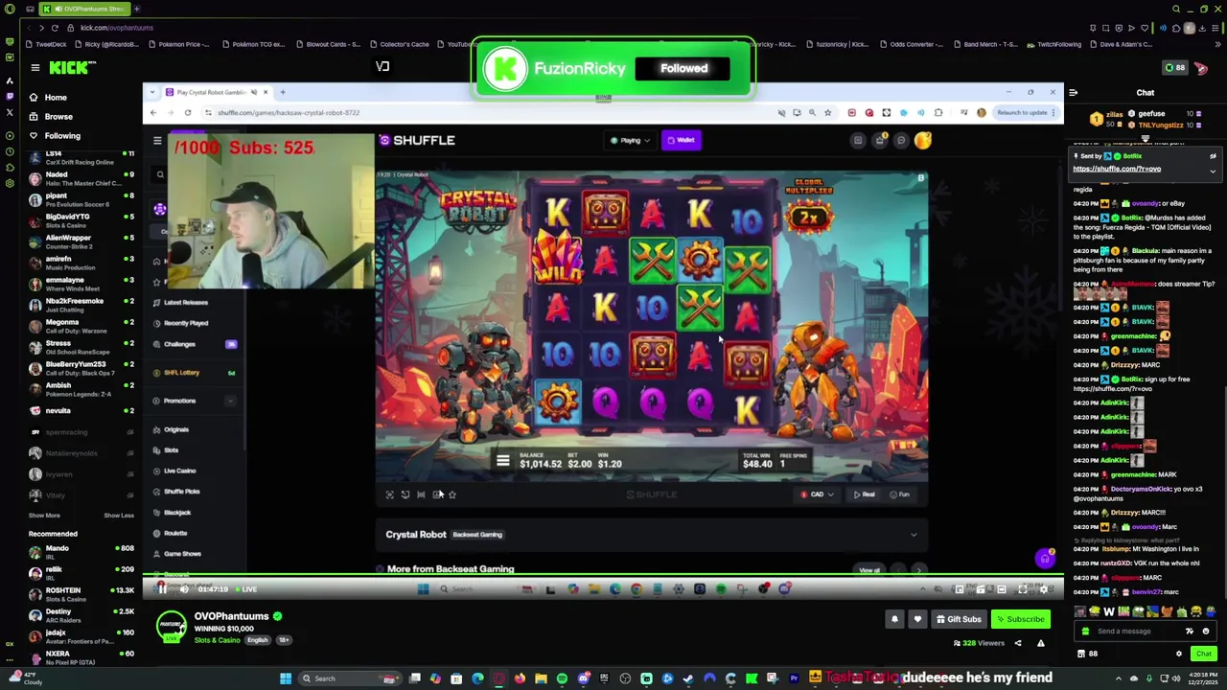
Task: Expand Crystal Robot info panel
Action: [914, 535]
